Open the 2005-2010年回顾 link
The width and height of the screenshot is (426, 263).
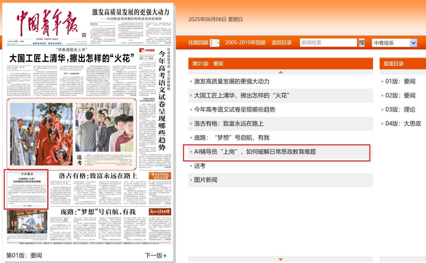(x=245, y=43)
